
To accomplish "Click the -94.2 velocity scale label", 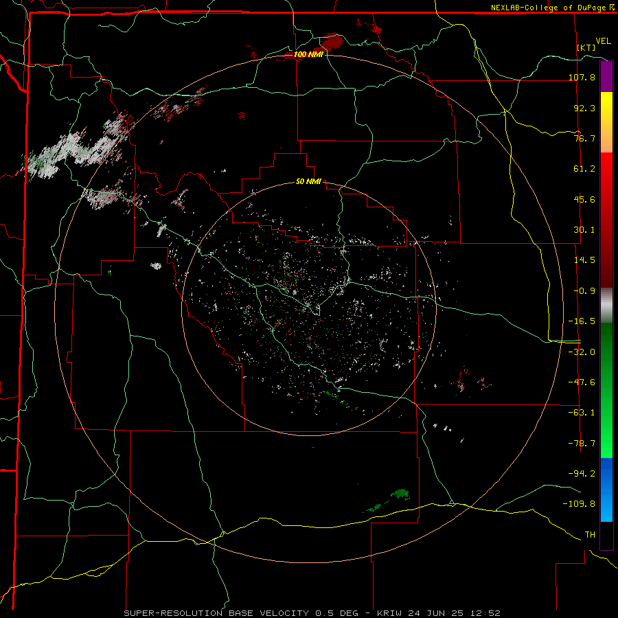I will coord(582,474).
